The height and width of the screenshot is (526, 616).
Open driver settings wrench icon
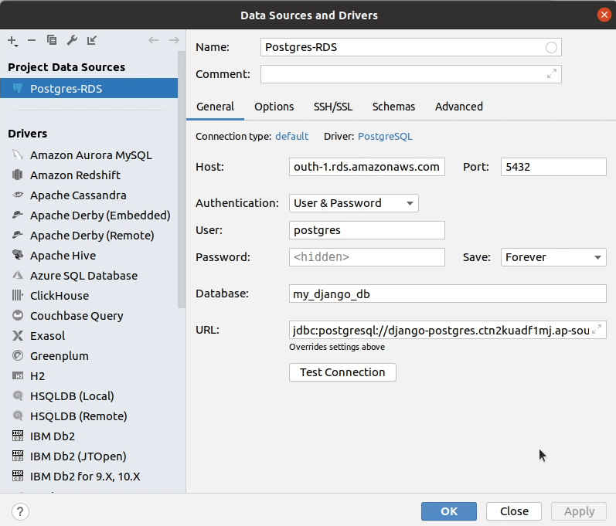tap(72, 40)
